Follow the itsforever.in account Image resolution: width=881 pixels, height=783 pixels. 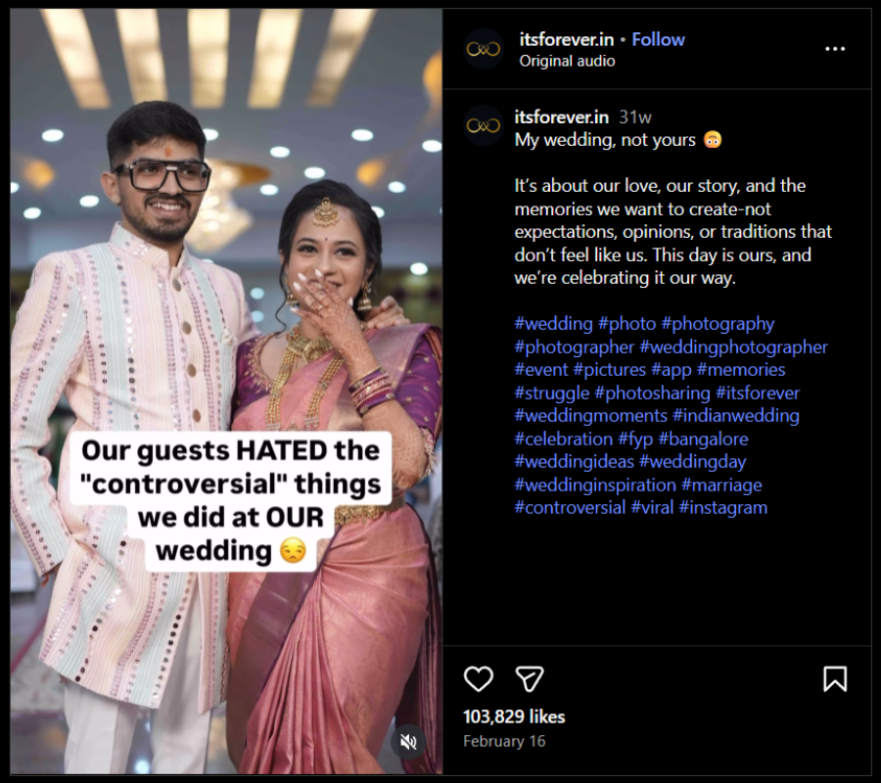coord(658,39)
